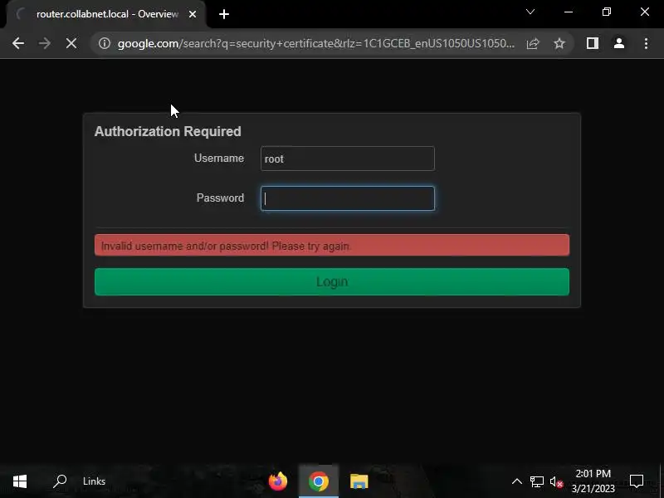This screenshot has width=664, height=498.
Task: Toggle the muted volume icon
Action: (556, 482)
